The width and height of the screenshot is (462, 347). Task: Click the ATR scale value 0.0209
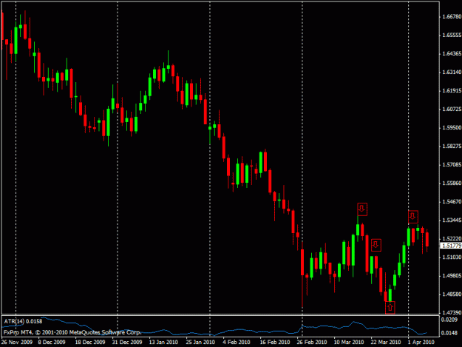point(449,320)
